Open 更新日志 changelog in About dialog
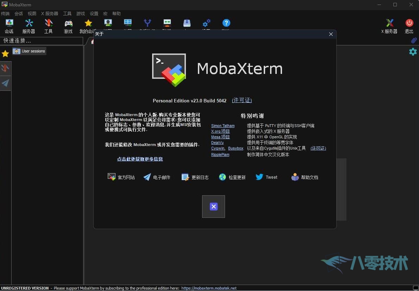Viewport: 419px width, 291px height. click(x=195, y=177)
